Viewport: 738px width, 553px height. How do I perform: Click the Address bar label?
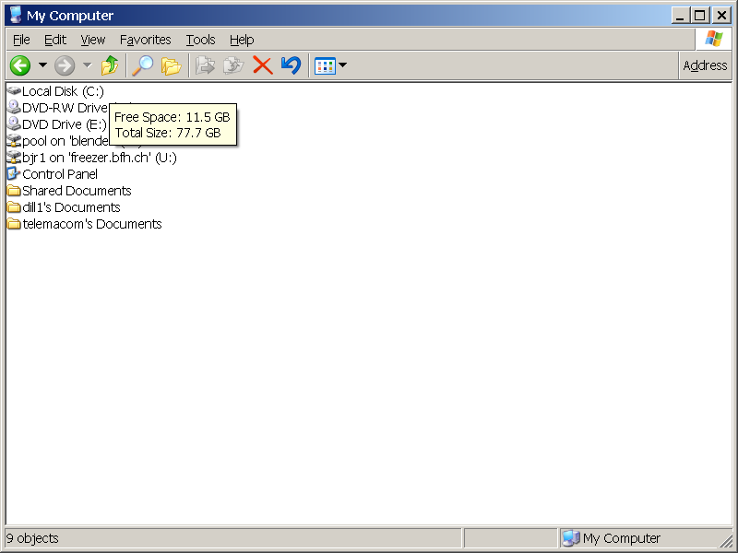(705, 65)
